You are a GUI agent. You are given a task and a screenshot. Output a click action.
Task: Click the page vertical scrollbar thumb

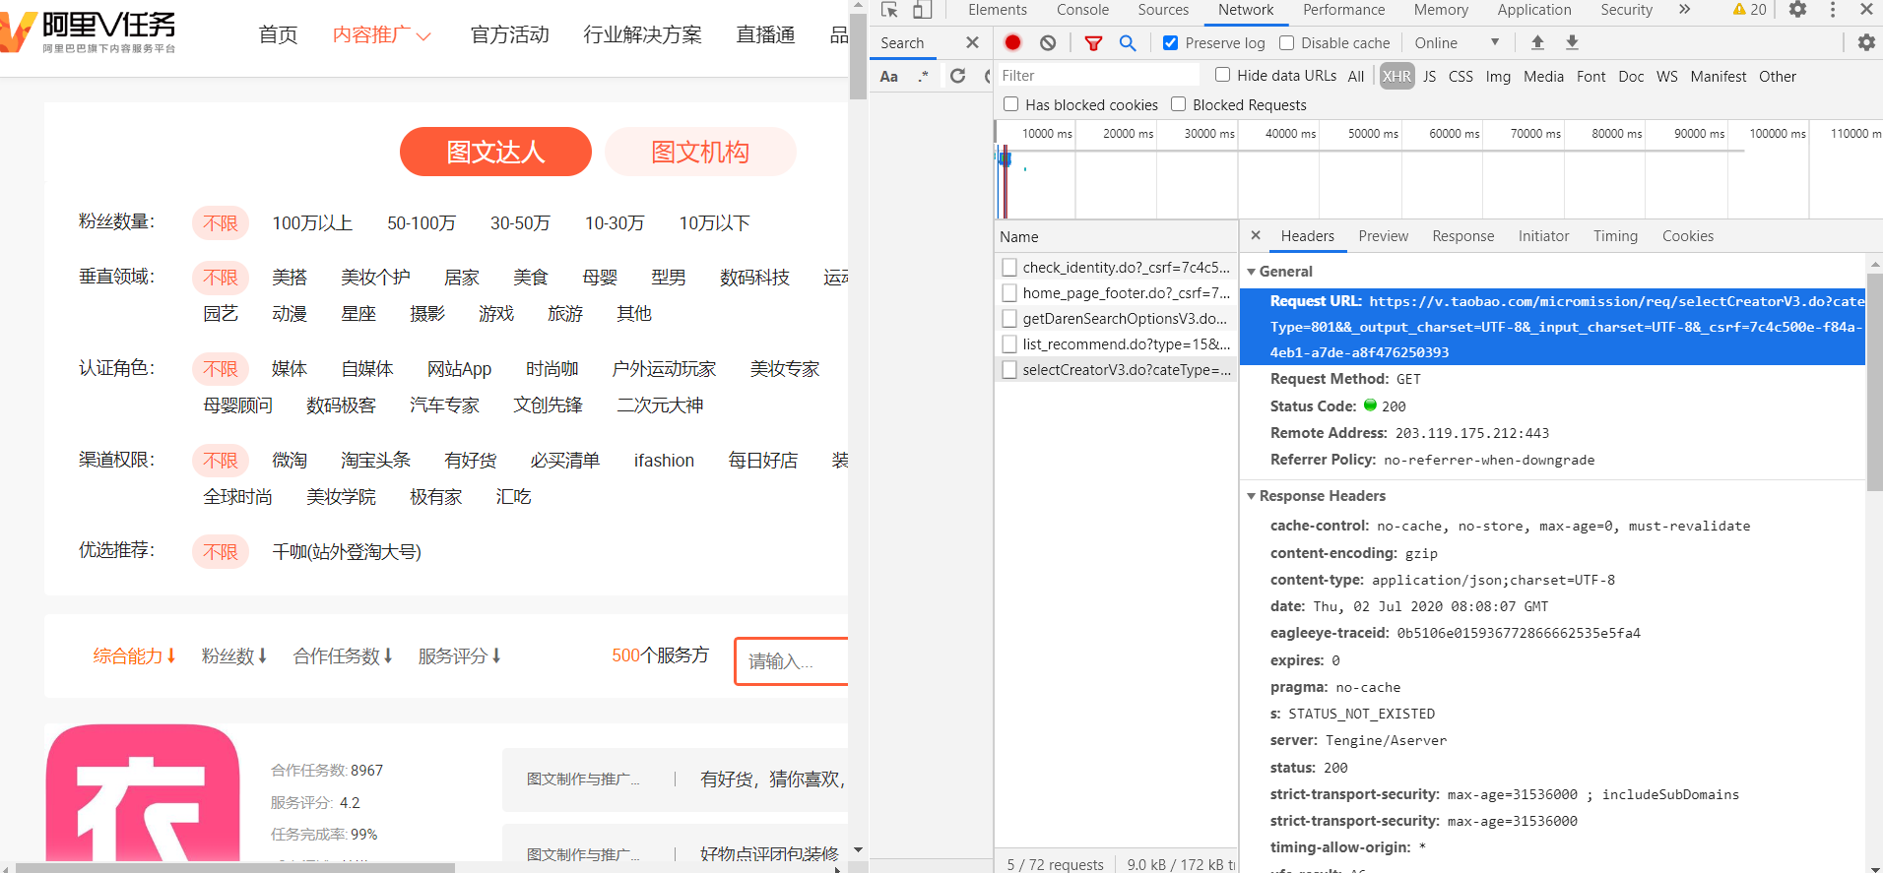(x=858, y=55)
